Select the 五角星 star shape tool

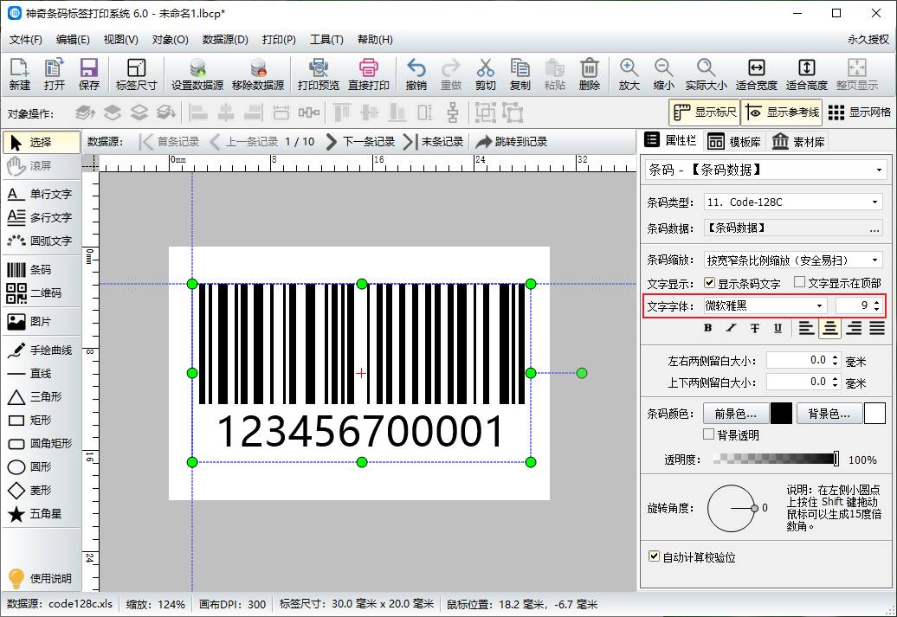(42, 513)
